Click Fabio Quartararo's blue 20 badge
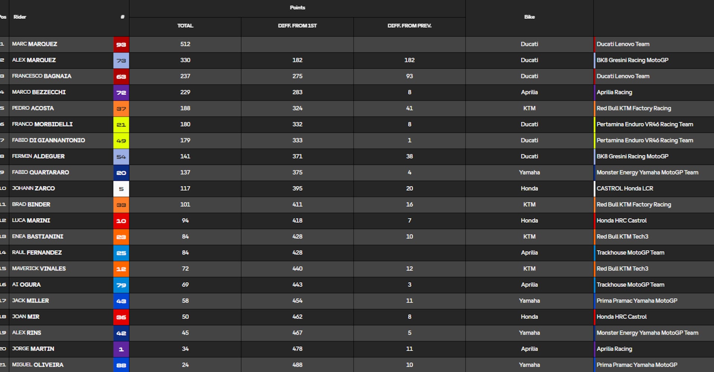 coord(121,173)
